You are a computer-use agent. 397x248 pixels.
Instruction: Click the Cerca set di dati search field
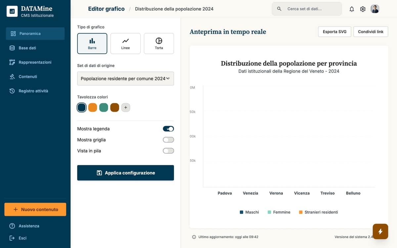pyautogui.click(x=307, y=9)
